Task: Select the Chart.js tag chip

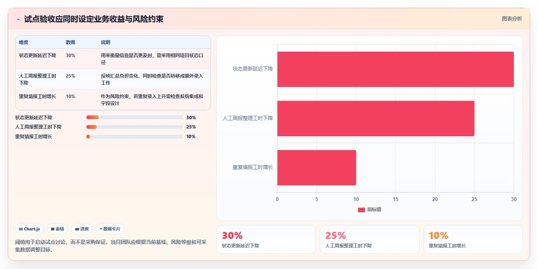Action: (x=30, y=229)
